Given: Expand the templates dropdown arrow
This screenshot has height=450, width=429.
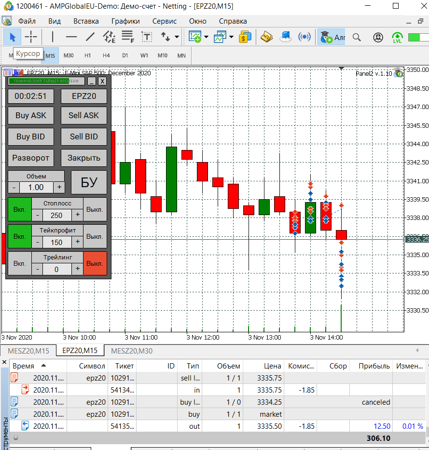Looking at the screenshot, I should [232, 37].
